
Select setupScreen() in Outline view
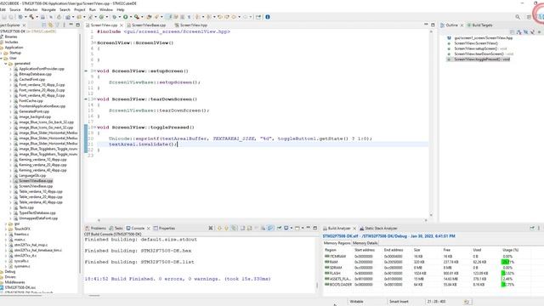[479, 48]
